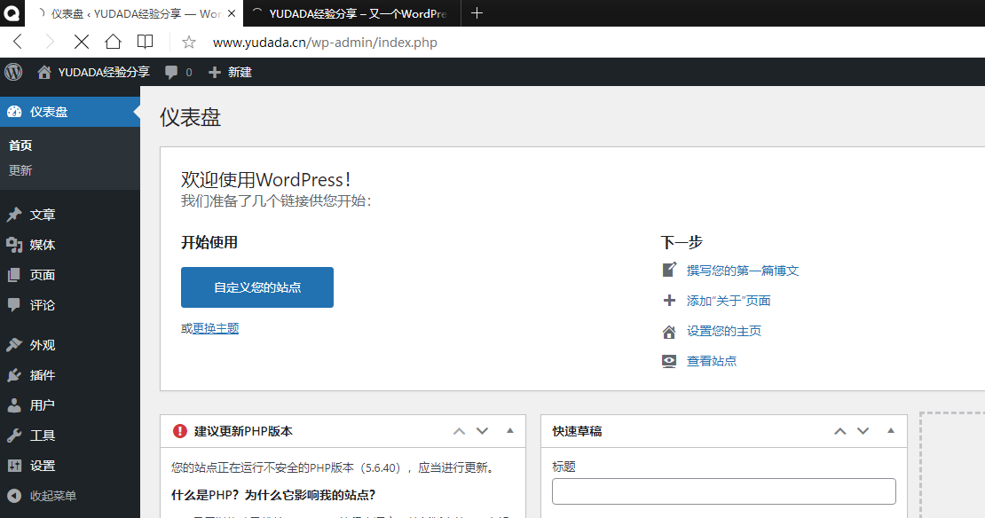Screen dimensions: 985x518
Task: Switch to the 又一个WordPress browser tab
Action: 351,13
